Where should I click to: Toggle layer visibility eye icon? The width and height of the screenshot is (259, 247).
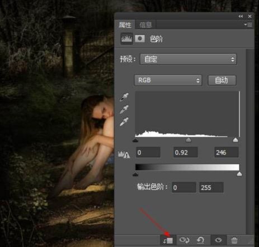(x=218, y=240)
